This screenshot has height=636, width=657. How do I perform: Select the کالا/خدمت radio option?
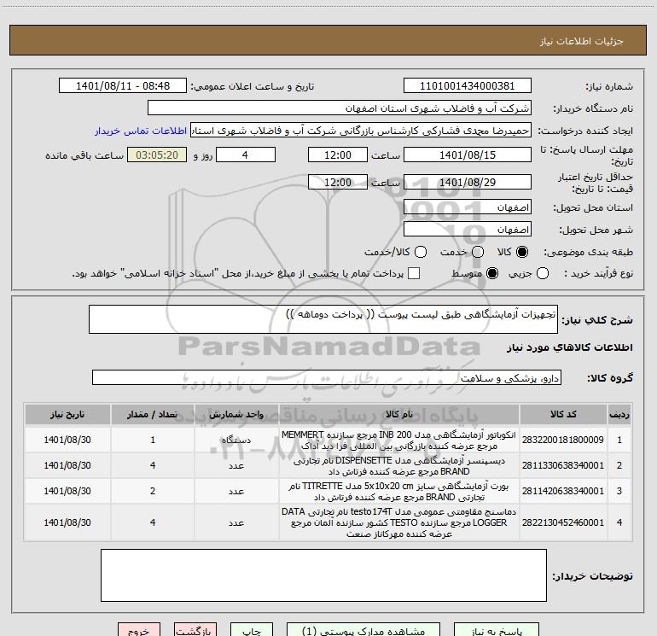pyautogui.click(x=421, y=252)
